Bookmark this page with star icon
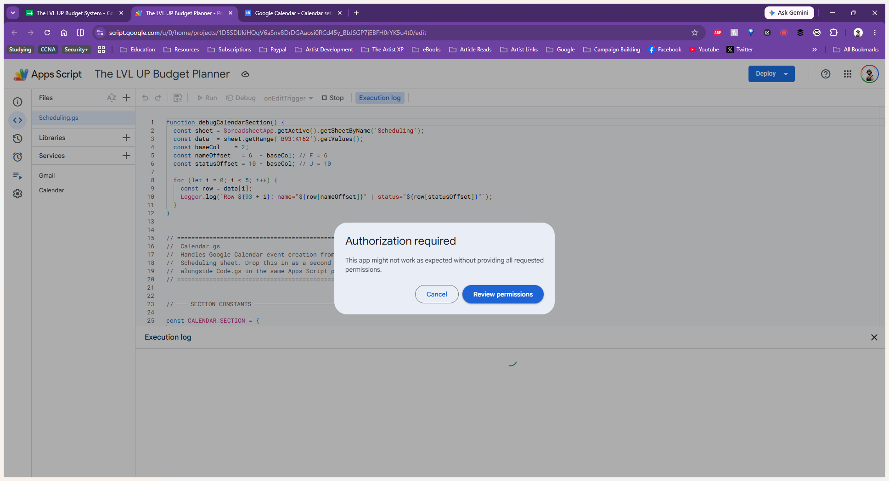The height and width of the screenshot is (481, 889). pyautogui.click(x=695, y=33)
